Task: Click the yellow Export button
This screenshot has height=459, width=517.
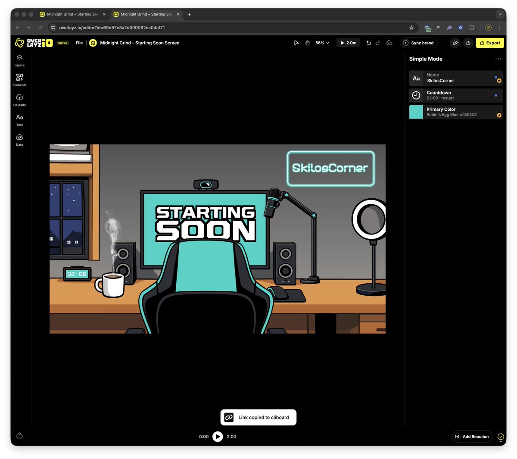Action: coord(490,43)
